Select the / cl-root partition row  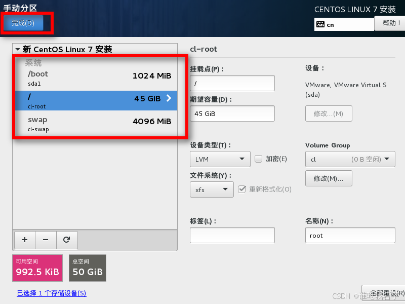coord(96,100)
